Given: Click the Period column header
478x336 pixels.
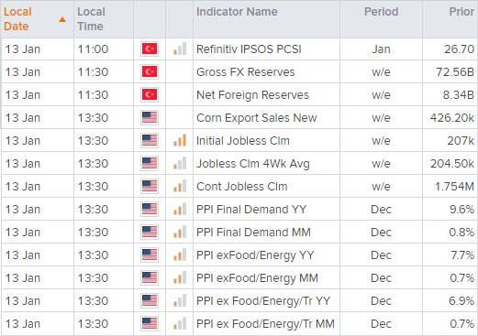Looking at the screenshot, I should pos(381,12).
